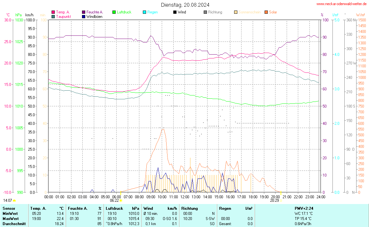Click the PMV+2:24 header text
Viewport: 369px width, 227px height.
(304, 208)
